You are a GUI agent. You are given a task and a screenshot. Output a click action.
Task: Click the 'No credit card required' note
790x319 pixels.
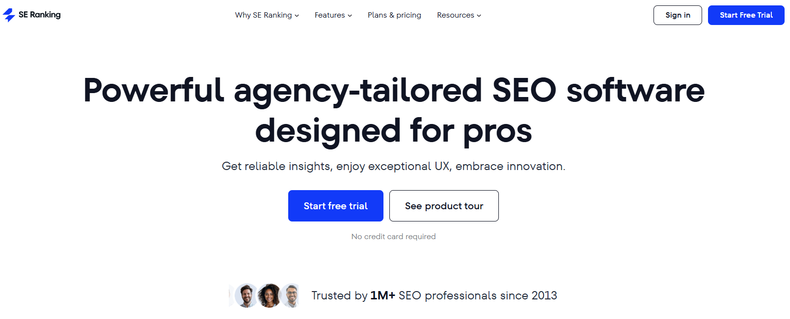393,237
